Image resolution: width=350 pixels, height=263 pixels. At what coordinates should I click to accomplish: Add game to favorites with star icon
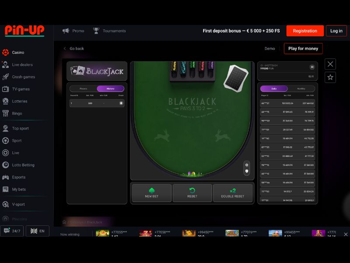[x=330, y=78]
